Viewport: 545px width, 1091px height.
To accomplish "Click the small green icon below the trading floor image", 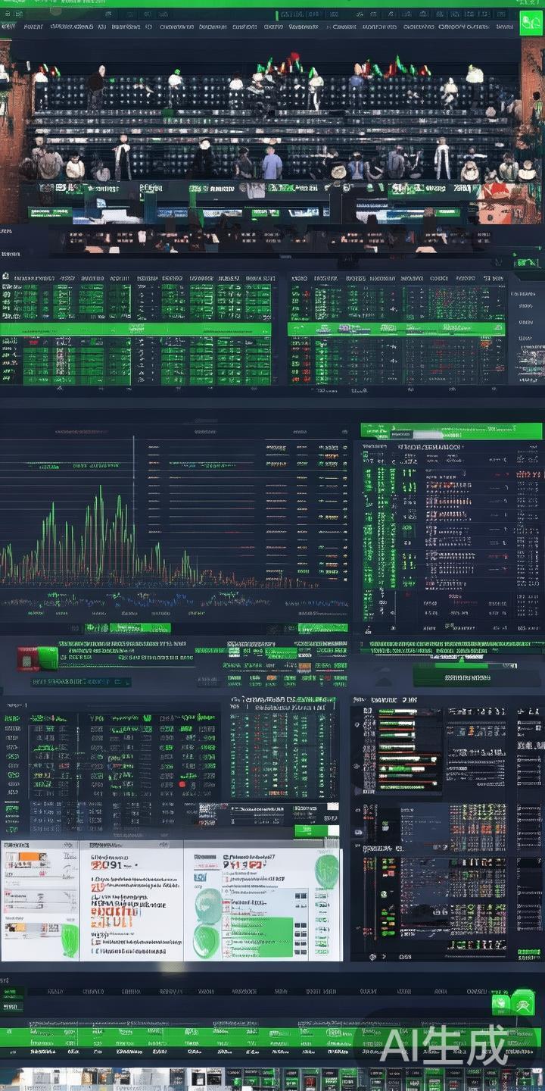I will (x=527, y=262).
